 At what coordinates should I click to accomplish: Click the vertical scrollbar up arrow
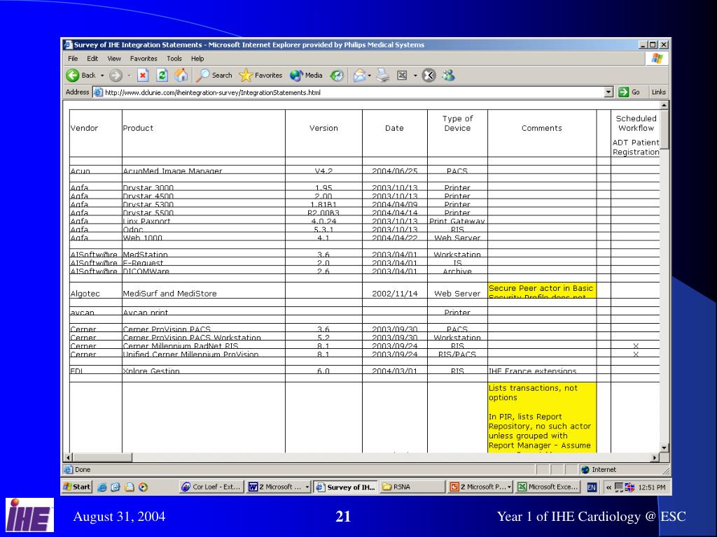pos(664,105)
